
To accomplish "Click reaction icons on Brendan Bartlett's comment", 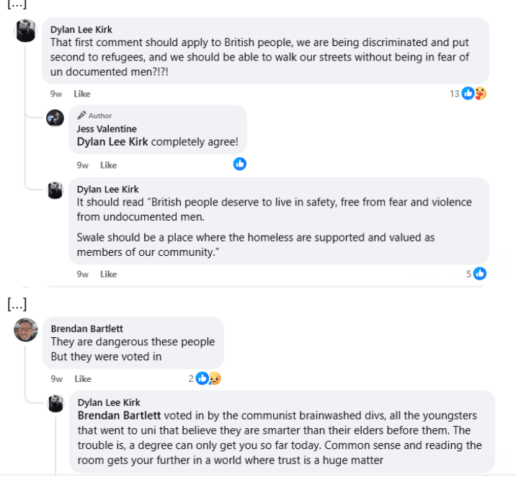I will click(x=208, y=378).
